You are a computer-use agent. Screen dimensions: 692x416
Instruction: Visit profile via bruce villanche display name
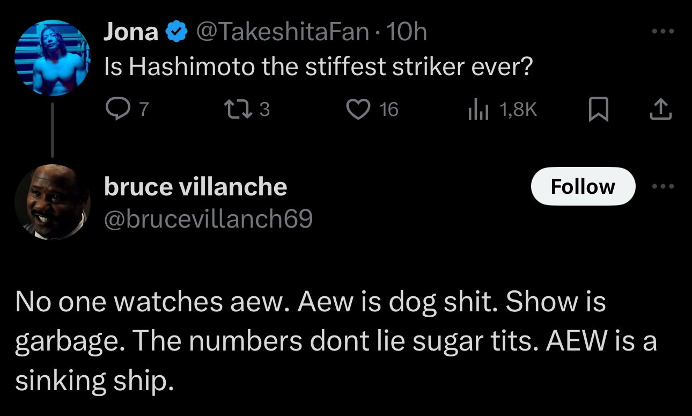pyautogui.click(x=195, y=187)
